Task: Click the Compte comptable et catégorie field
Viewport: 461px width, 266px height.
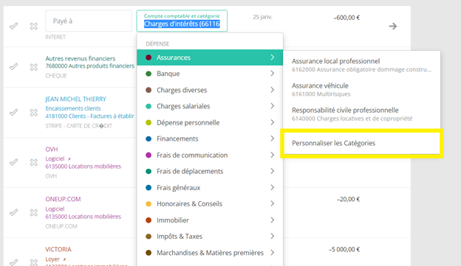Action: click(x=182, y=21)
